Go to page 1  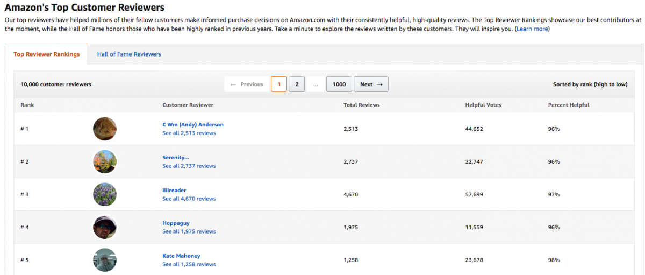(279, 84)
